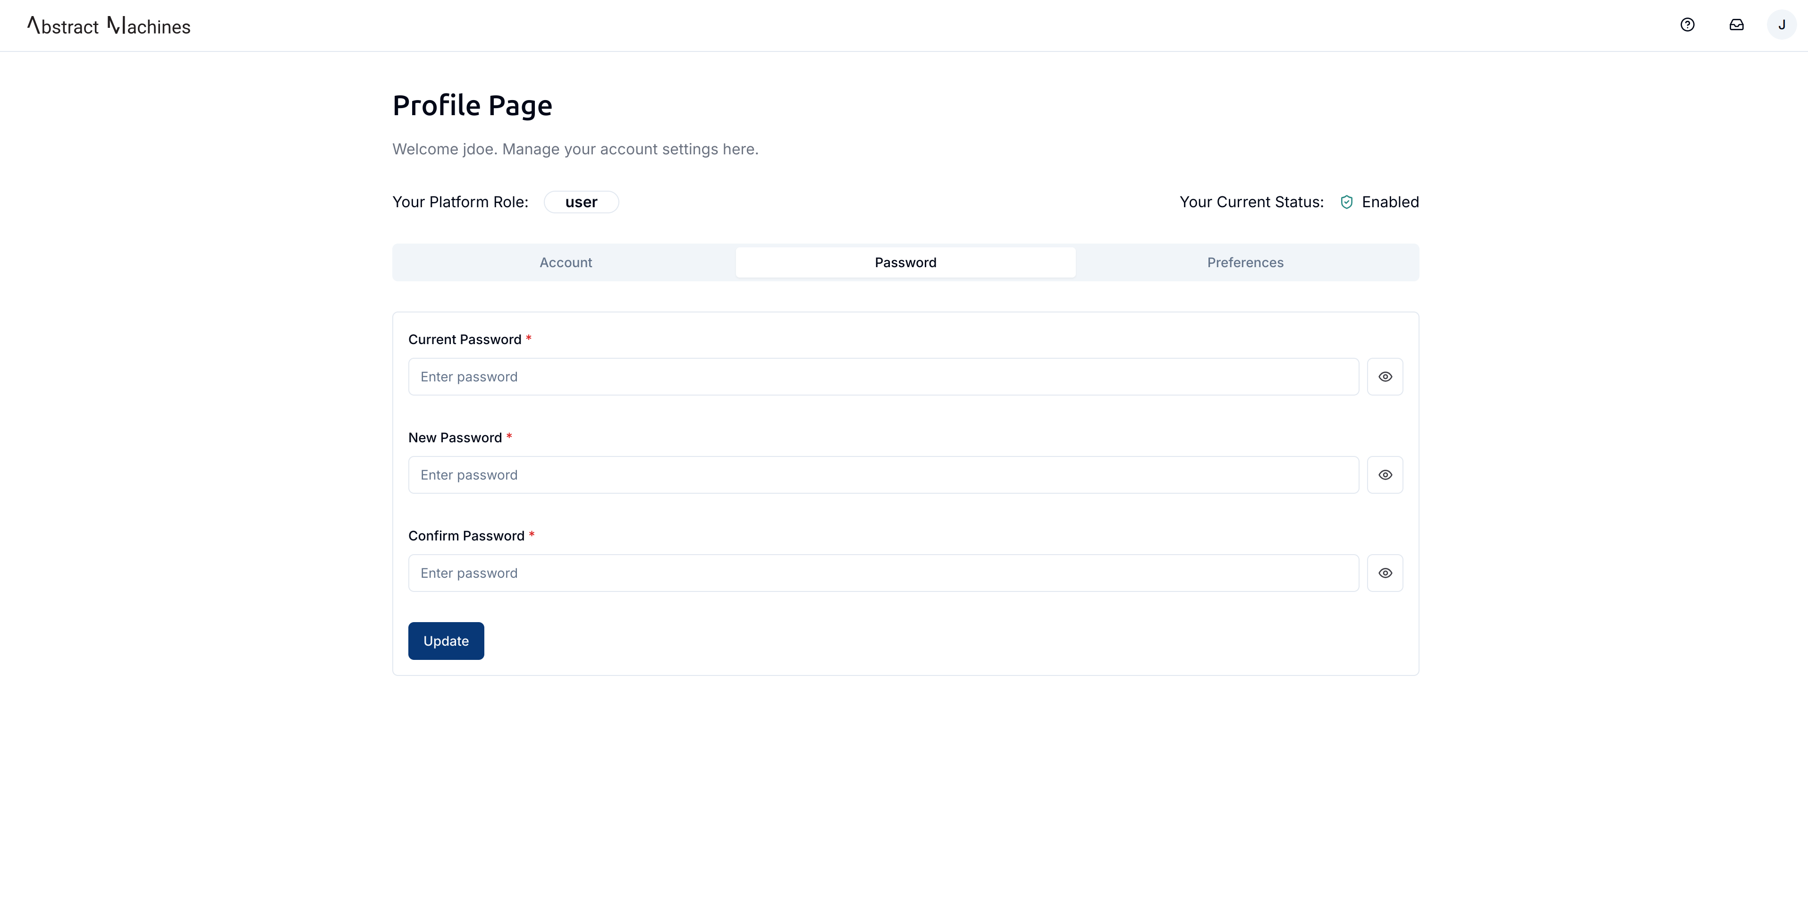Click the 'Your Platform Role:' label
The height and width of the screenshot is (911, 1808).
pyautogui.click(x=460, y=202)
